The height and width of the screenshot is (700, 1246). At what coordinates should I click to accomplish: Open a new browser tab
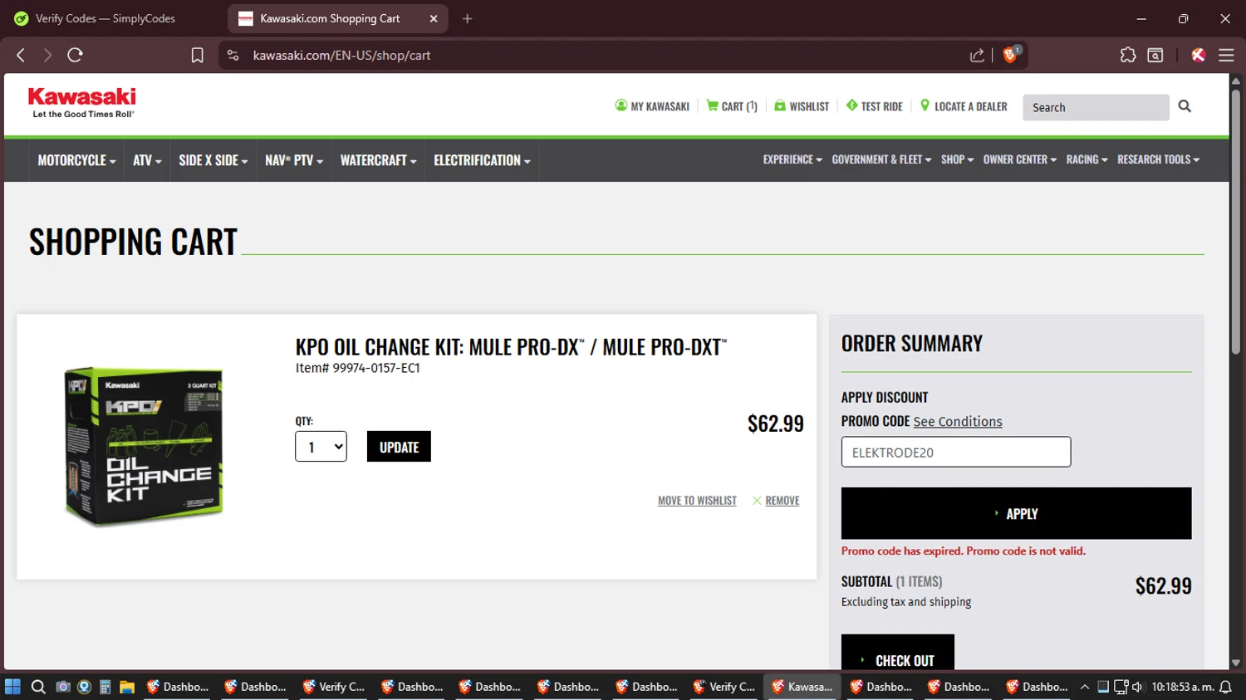pos(467,18)
